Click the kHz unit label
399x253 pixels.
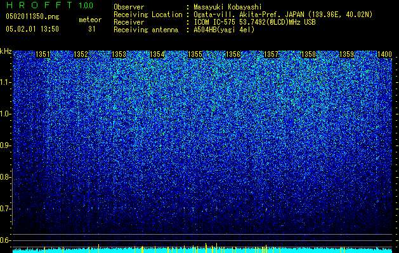click(6, 51)
